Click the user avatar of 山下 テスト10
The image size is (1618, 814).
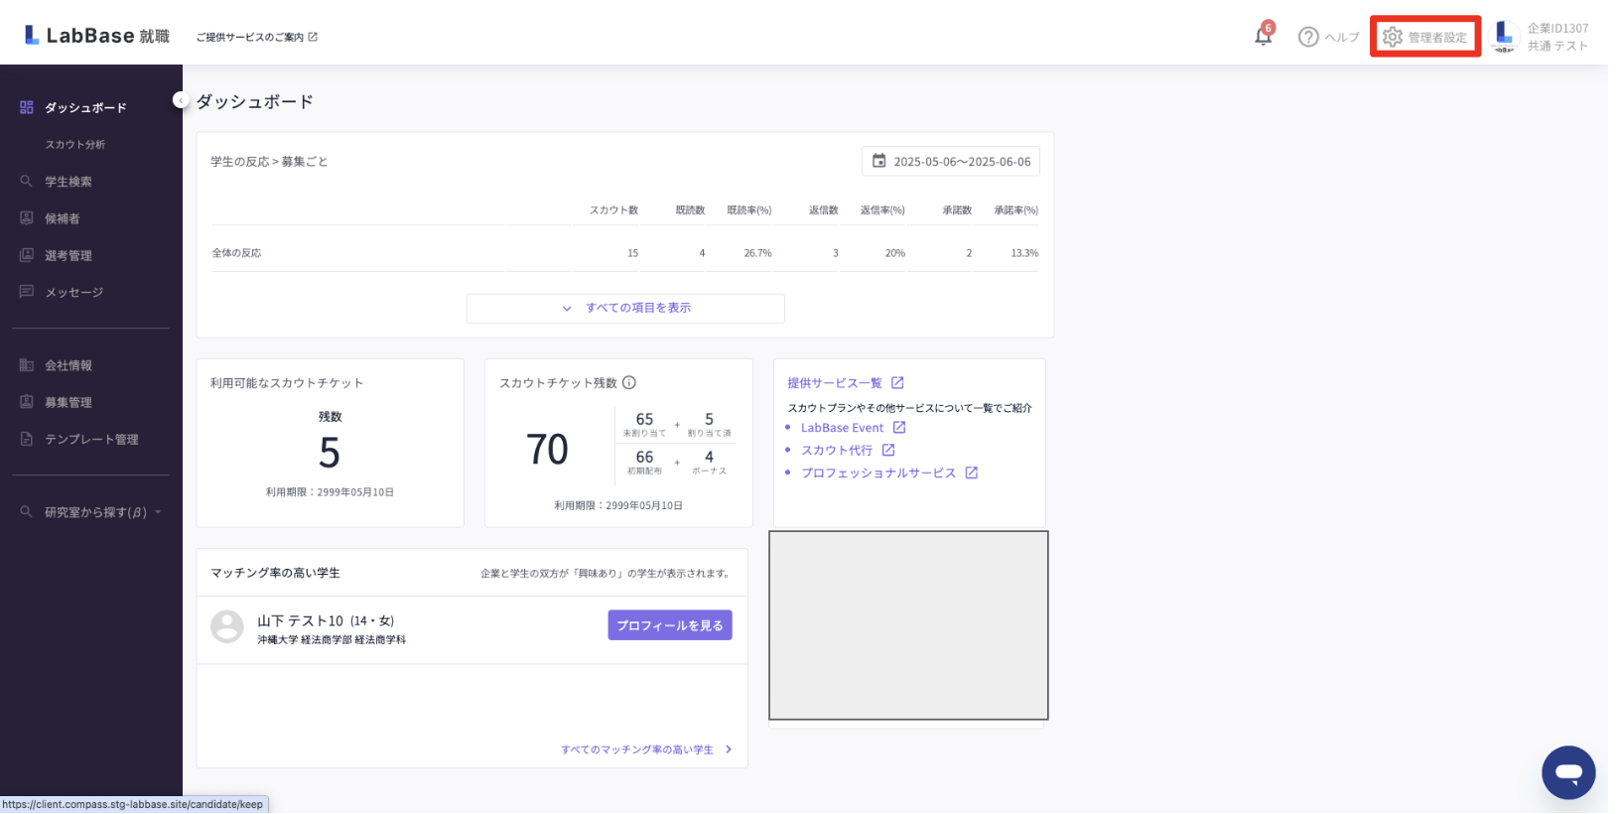[227, 626]
